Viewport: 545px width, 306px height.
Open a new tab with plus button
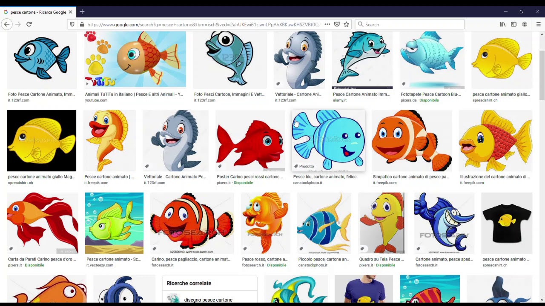[82, 12]
